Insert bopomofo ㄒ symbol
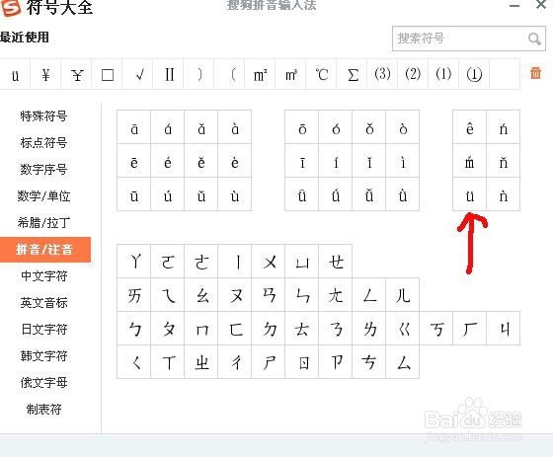Image resolution: width=553 pixels, height=457 pixels. click(168, 362)
